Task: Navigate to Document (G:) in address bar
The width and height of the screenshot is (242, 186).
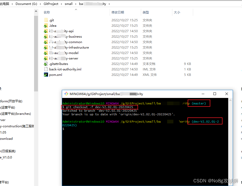Action: pos(27,4)
